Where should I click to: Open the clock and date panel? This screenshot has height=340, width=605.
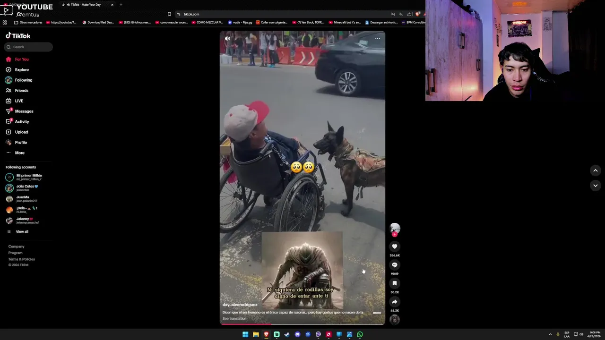pos(594,334)
